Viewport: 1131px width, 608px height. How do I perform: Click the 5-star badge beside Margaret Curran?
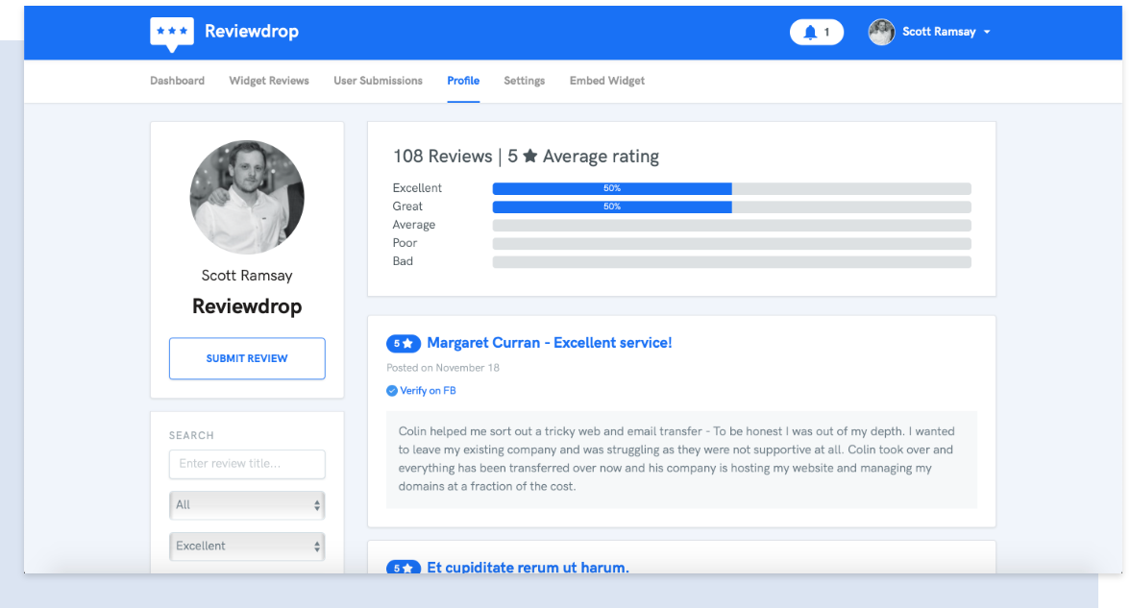point(404,343)
